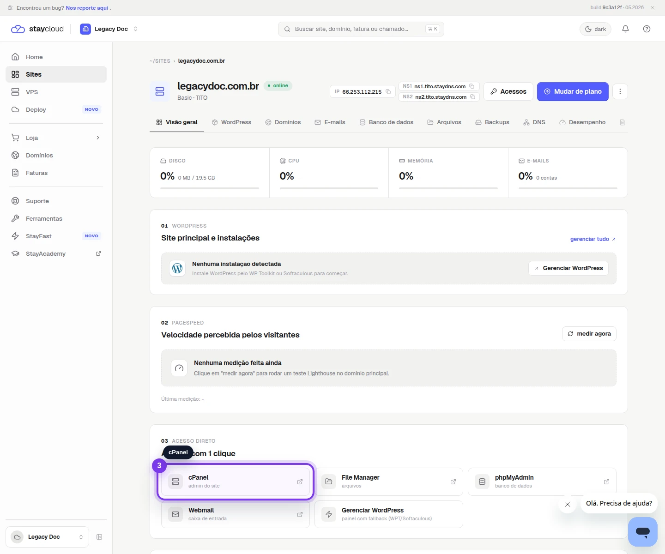This screenshot has height=554, width=665.
Task: Open the Webmail quick access card
Action: [236, 514]
